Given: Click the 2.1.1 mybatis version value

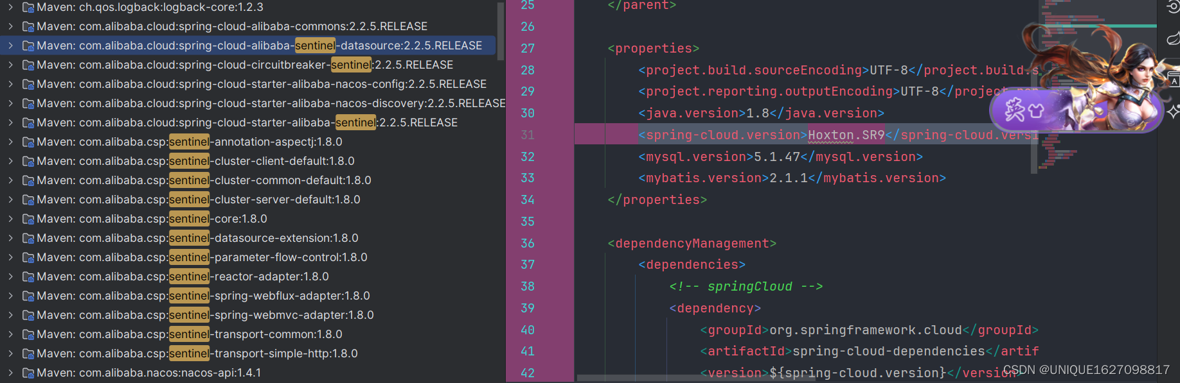Looking at the screenshot, I should click(x=789, y=178).
